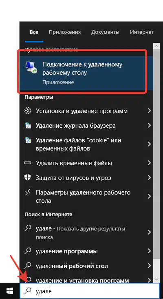Open the Windows Start button
This screenshot has height=299, width=163.
(x=9, y=291)
